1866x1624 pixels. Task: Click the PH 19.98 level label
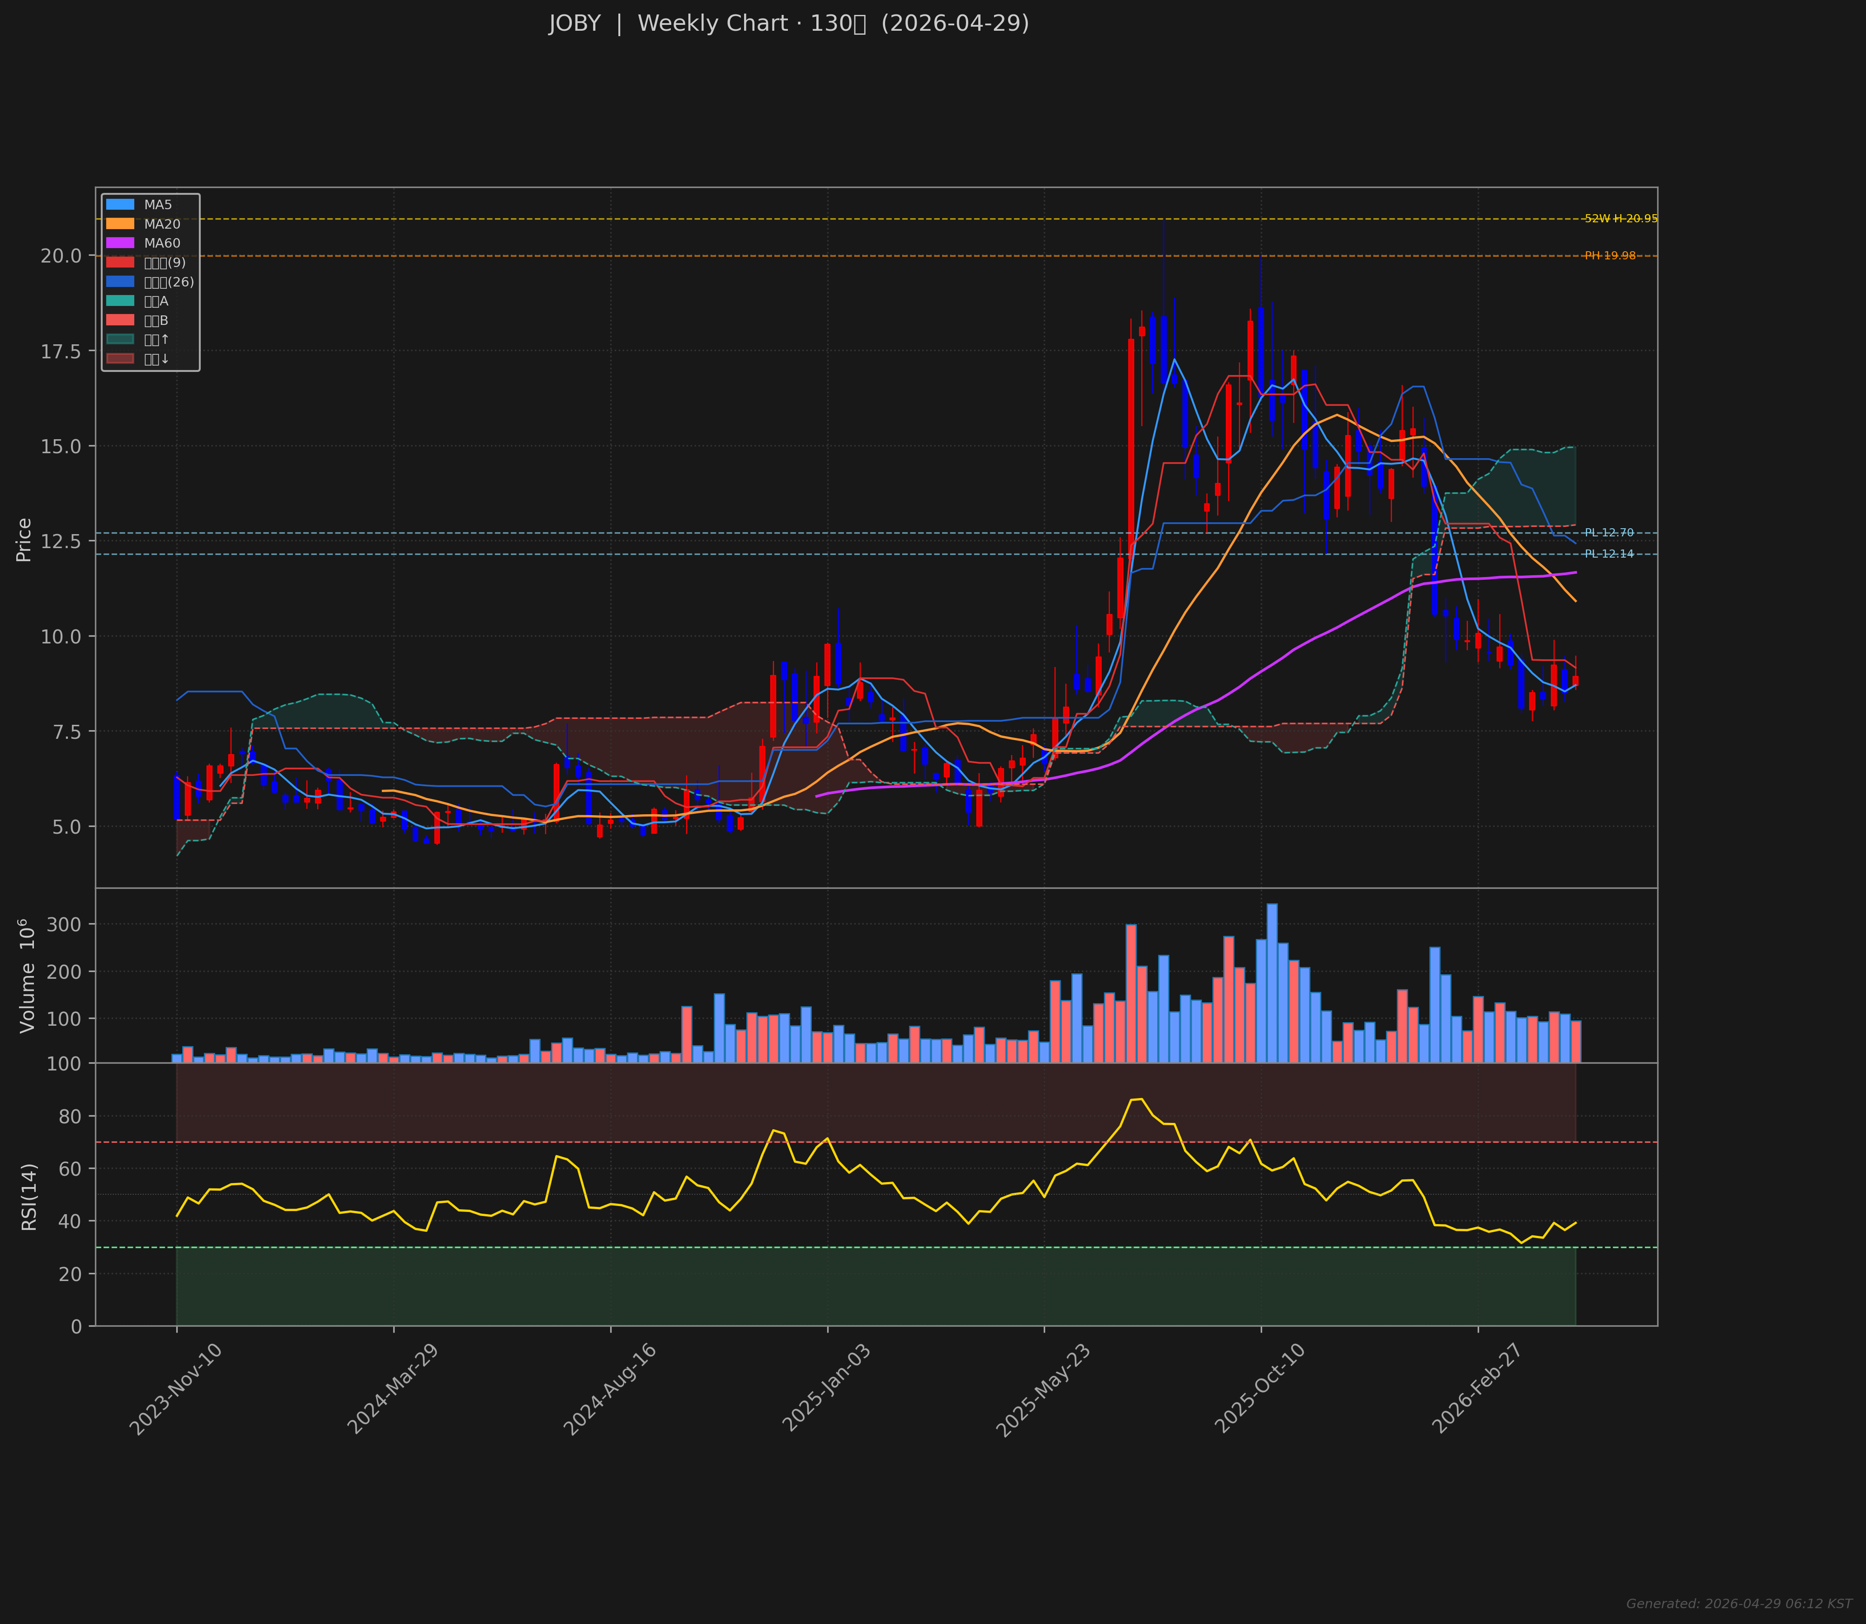(x=1609, y=256)
